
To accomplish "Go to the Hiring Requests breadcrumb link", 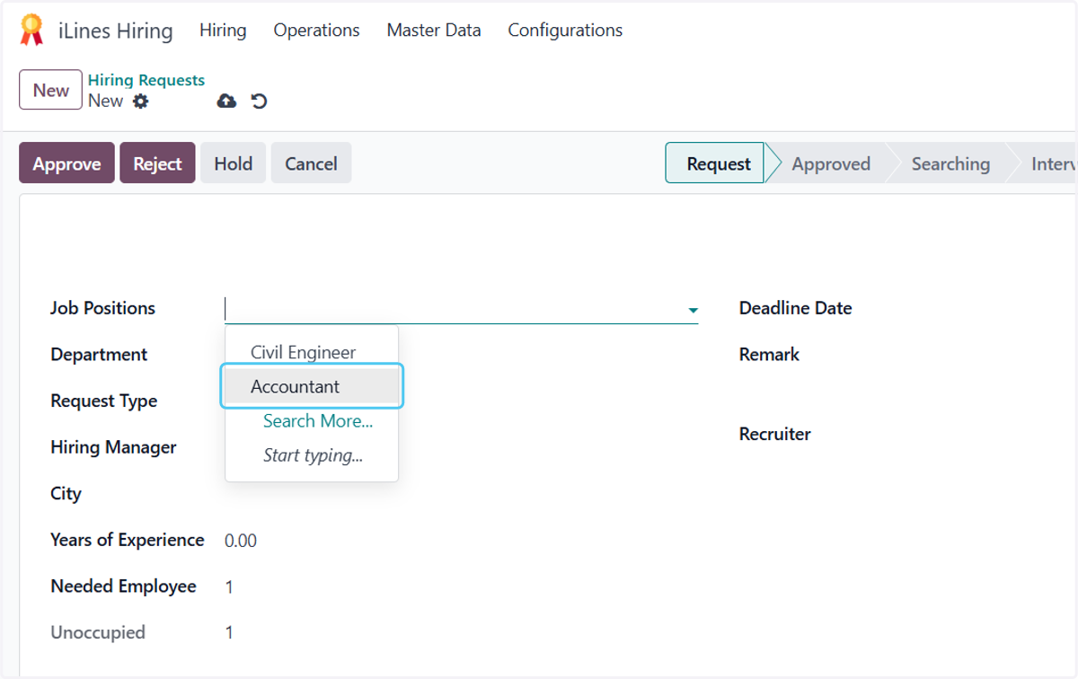I will tap(146, 80).
